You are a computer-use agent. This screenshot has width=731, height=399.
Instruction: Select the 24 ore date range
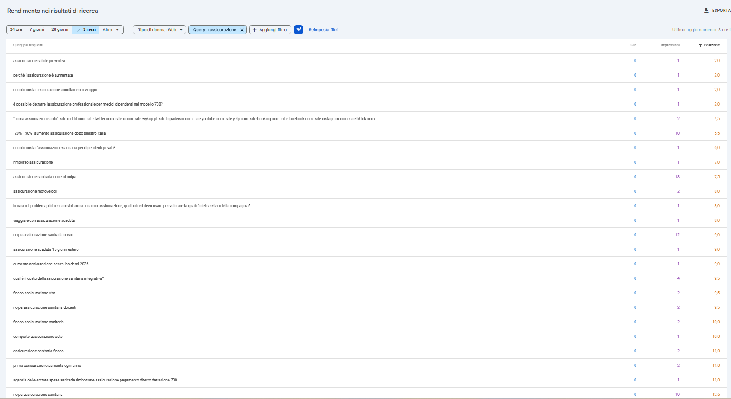pos(16,29)
